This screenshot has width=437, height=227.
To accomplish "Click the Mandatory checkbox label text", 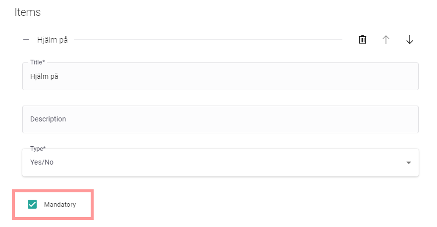I will tap(60, 204).
